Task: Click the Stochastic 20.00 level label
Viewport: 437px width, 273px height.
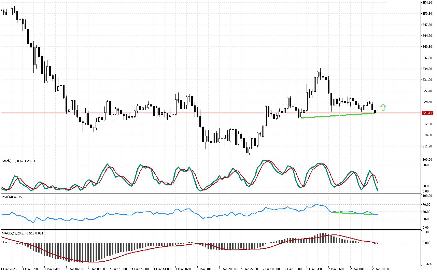Action: coord(427,186)
